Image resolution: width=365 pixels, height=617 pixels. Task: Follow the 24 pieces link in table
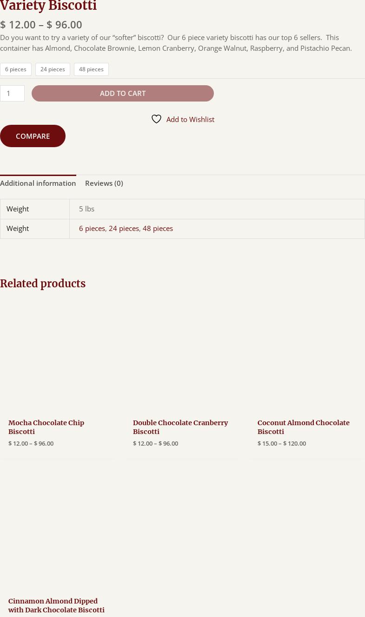124,228
